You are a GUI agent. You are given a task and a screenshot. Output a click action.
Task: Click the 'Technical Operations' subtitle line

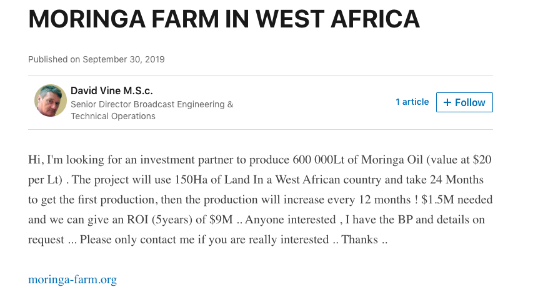113,116
